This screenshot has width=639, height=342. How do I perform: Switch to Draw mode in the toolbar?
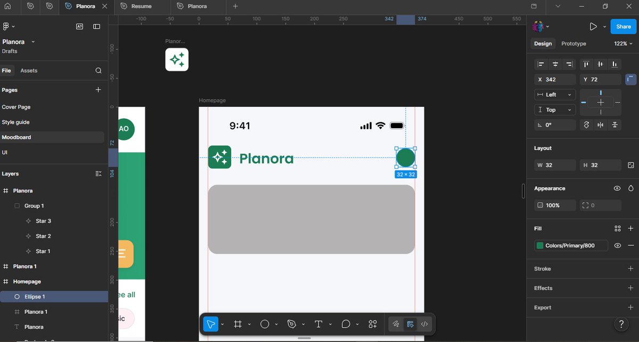pos(396,324)
